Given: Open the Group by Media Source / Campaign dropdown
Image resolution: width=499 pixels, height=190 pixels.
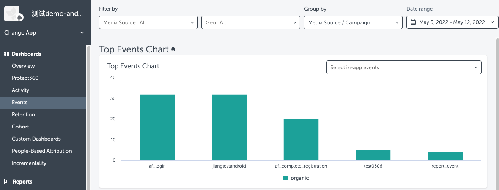Looking at the screenshot, I should tap(353, 22).
